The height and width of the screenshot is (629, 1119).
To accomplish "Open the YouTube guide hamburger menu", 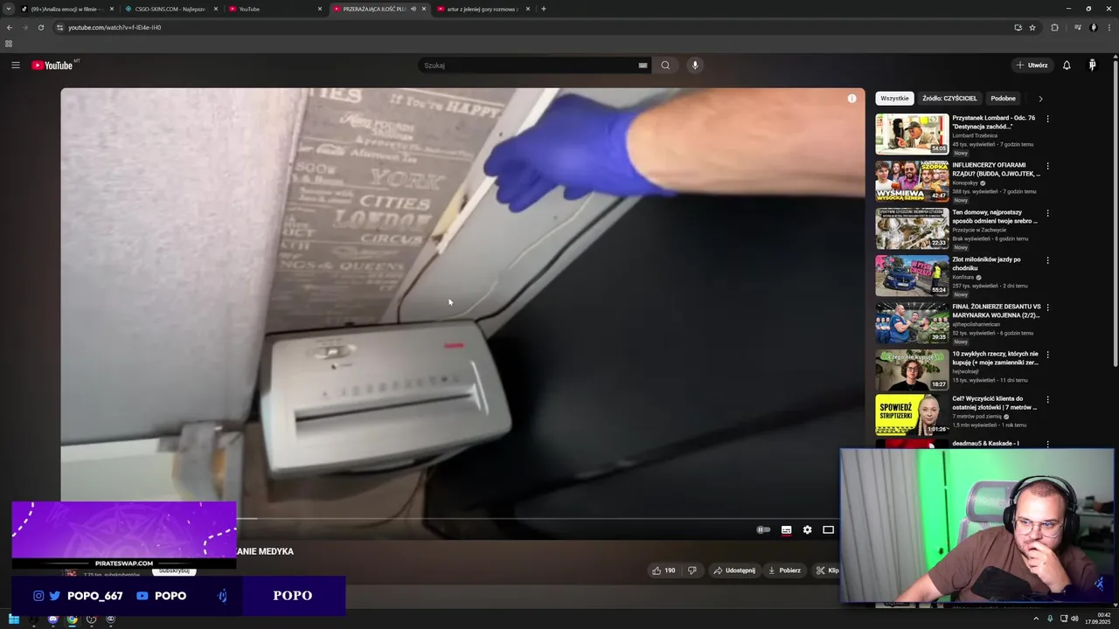I will (15, 66).
